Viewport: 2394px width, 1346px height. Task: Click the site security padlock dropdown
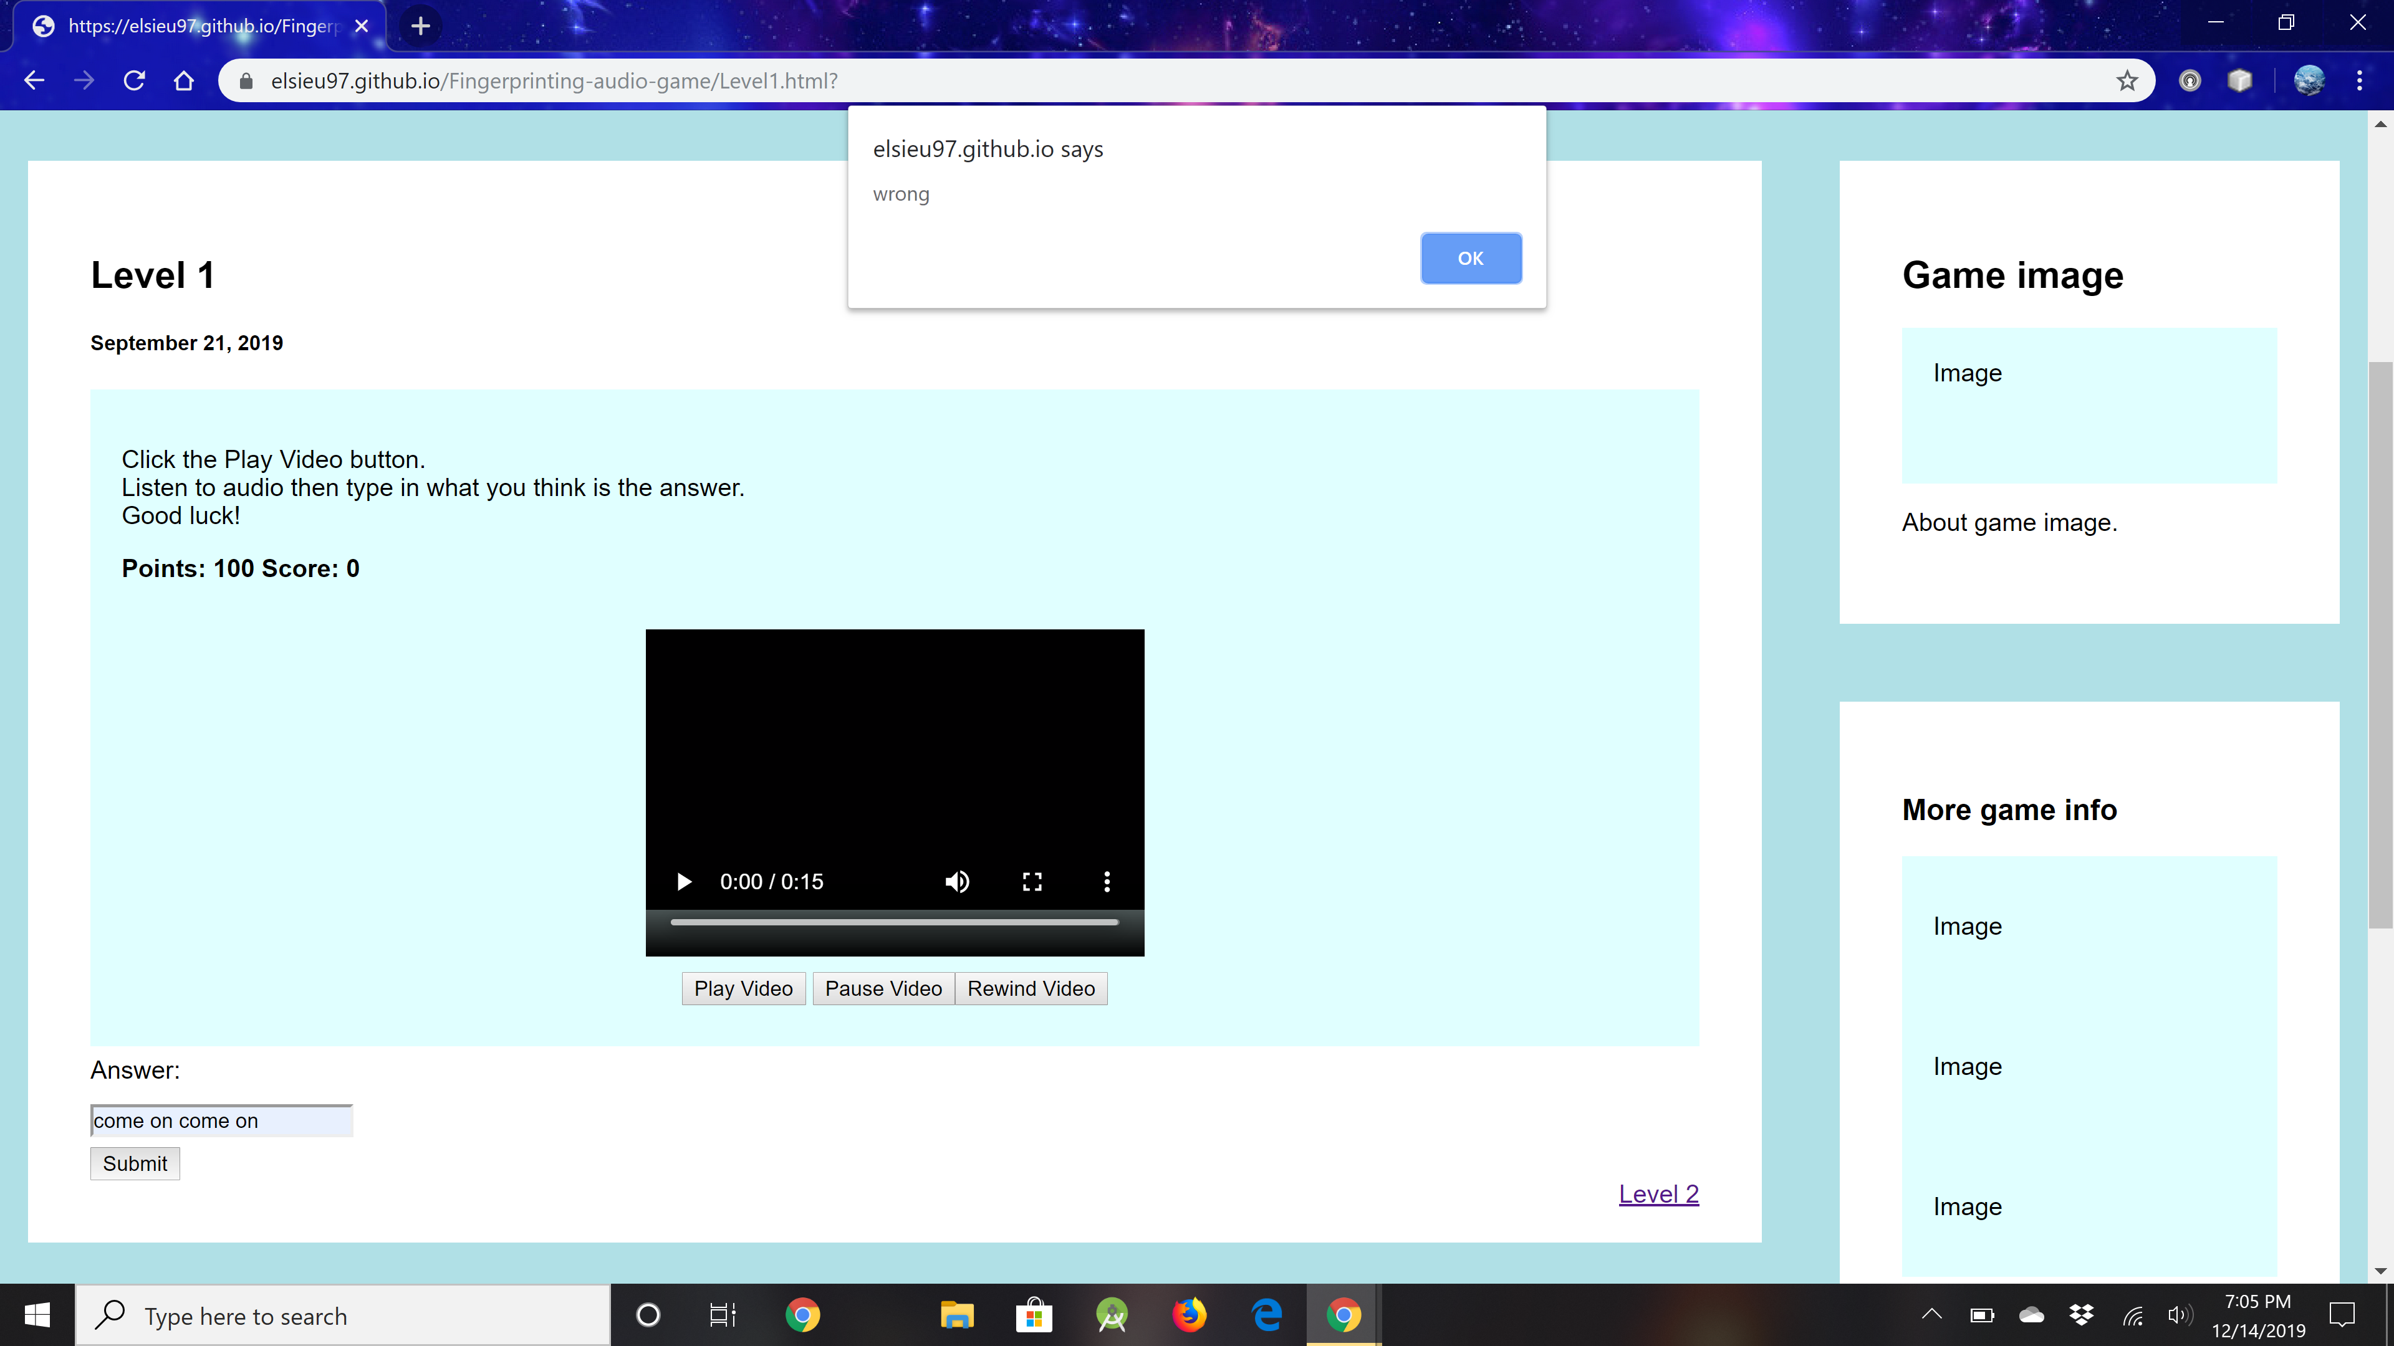pos(246,81)
